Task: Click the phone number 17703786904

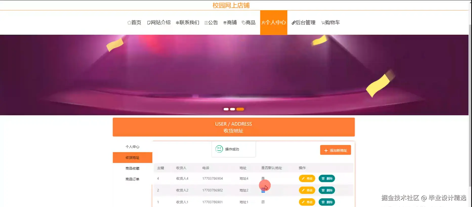Action: 212,178
